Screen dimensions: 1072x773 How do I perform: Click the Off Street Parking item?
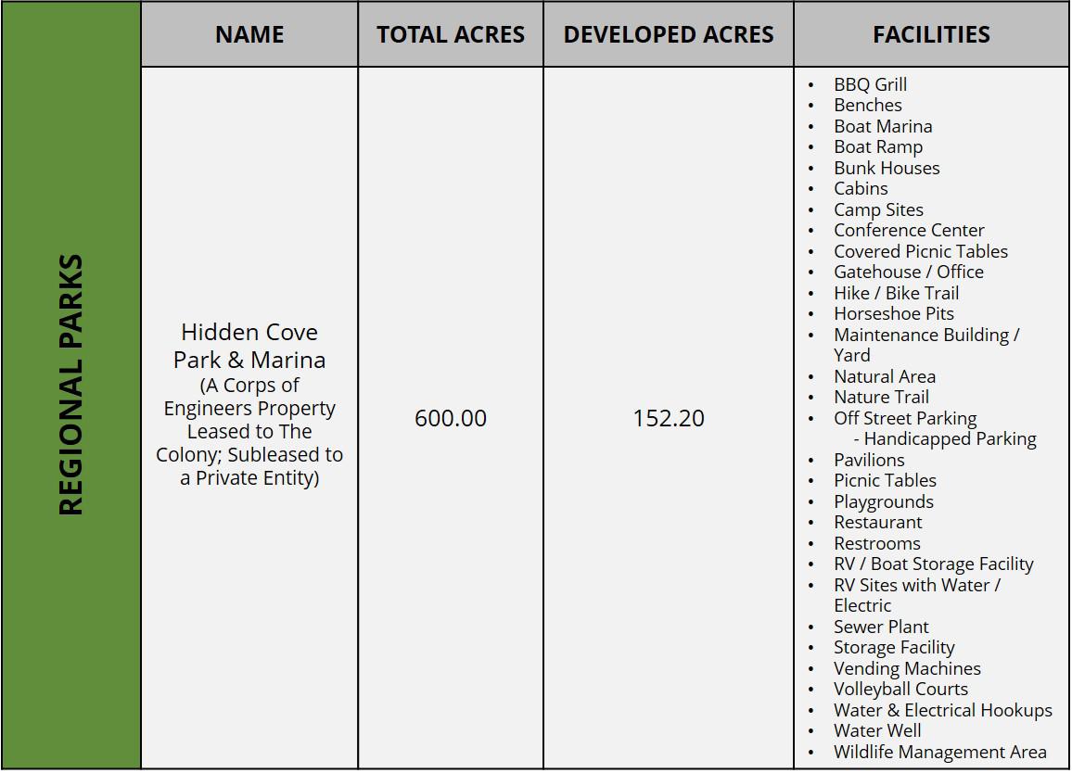[905, 418]
